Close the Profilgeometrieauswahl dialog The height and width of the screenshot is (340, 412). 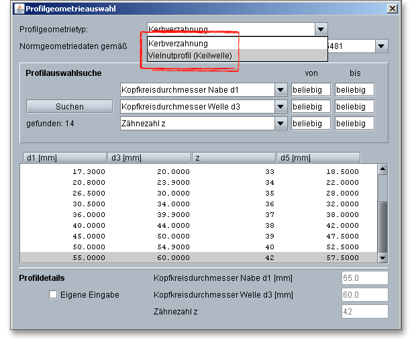click(392, 9)
